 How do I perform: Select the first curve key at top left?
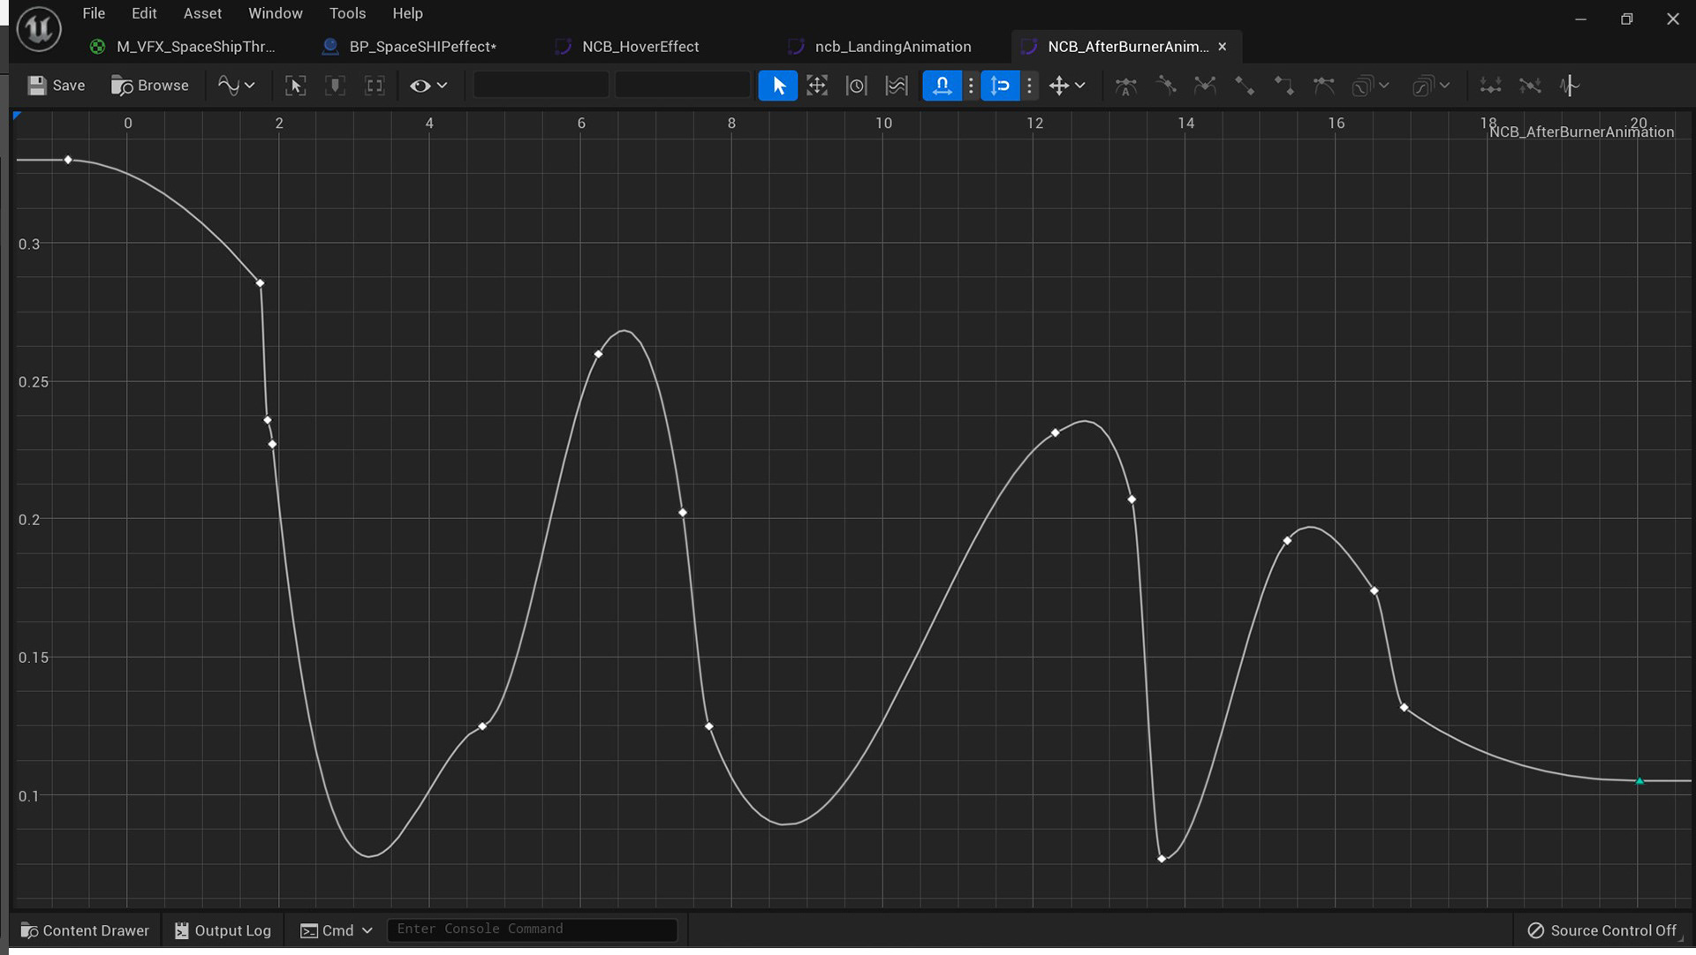coord(68,160)
